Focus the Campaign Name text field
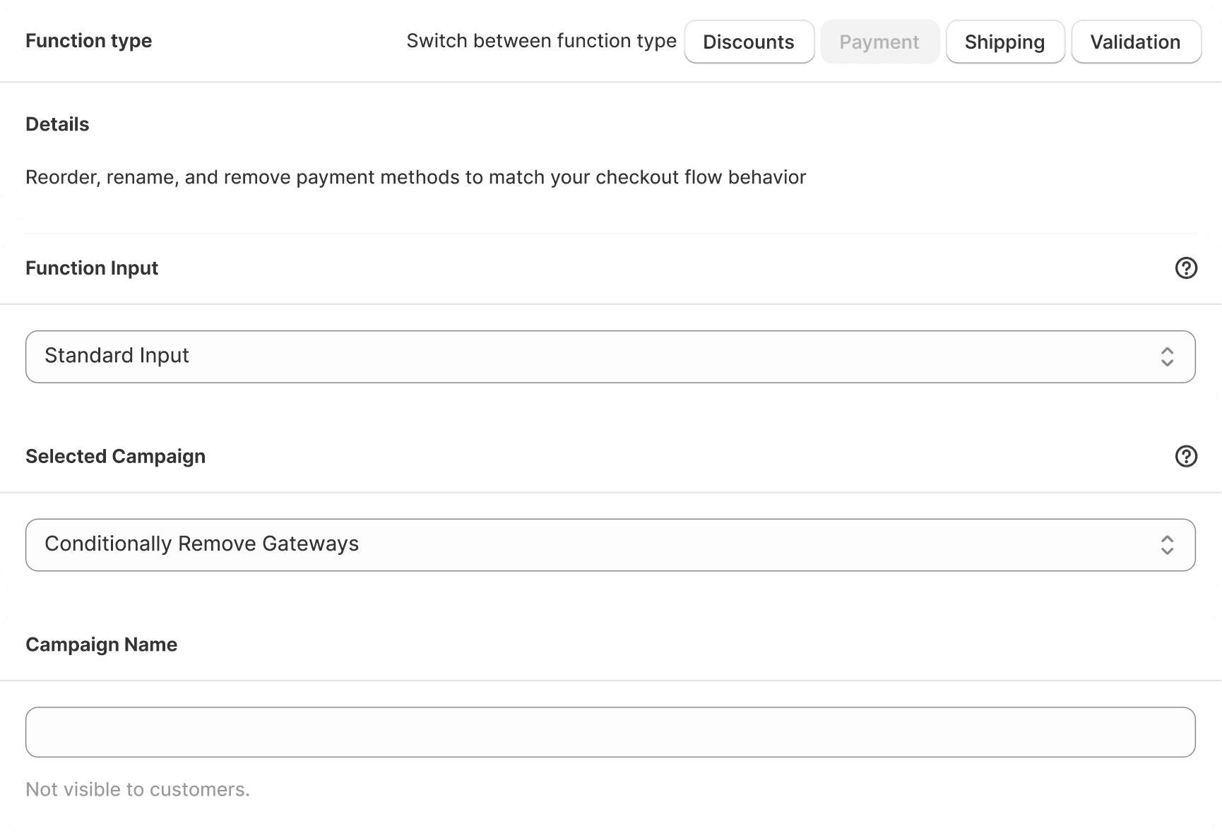Screen dimensions: 1222x833 [610, 732]
